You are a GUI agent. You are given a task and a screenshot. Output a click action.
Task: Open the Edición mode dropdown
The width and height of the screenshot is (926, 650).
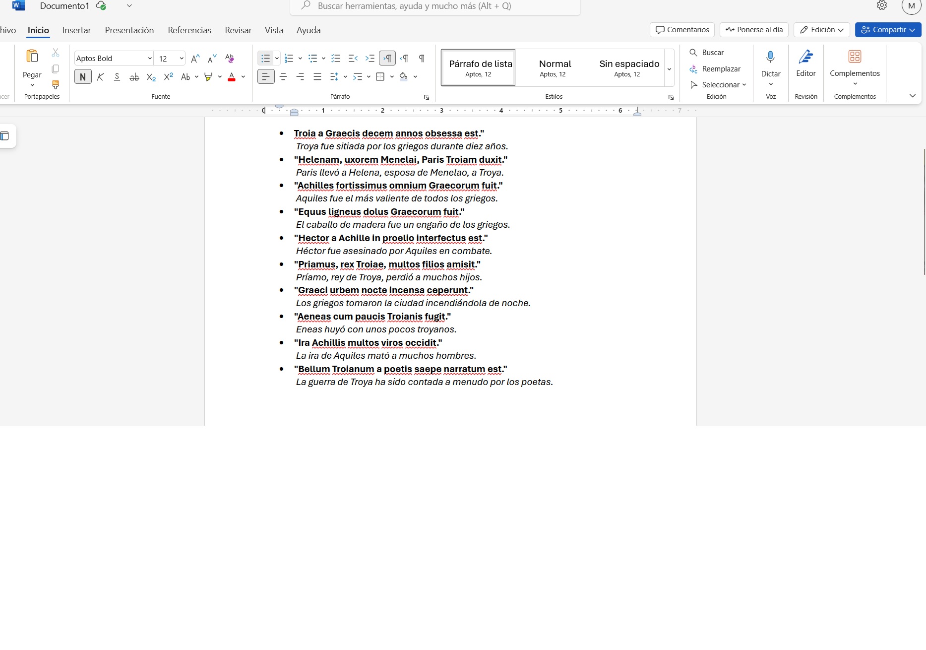coord(821,30)
